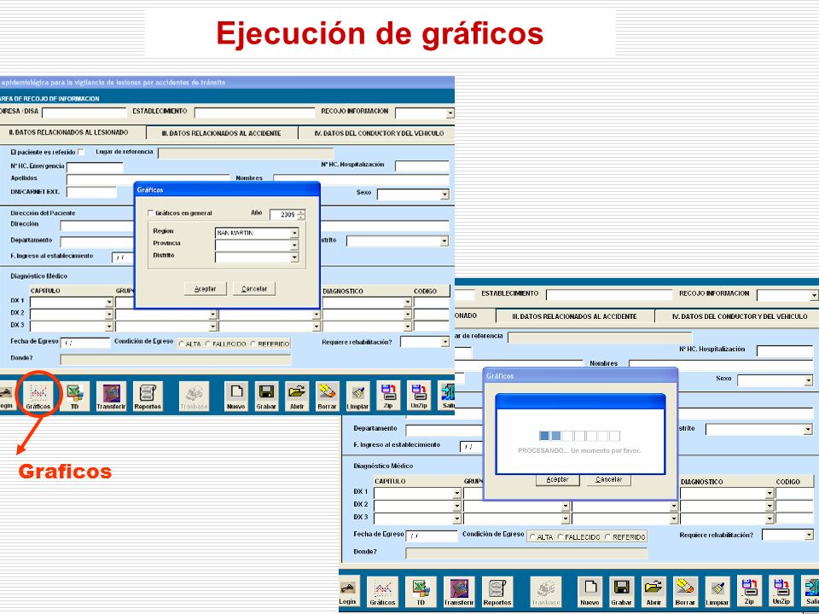Switch to 'II. Datos relacionados al lesionado' tab
Image resolution: width=819 pixels, height=614 pixels.
point(68,133)
